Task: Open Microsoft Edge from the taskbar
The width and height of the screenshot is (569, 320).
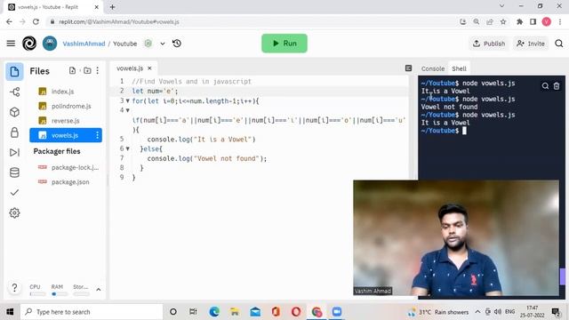Action: 214,312
